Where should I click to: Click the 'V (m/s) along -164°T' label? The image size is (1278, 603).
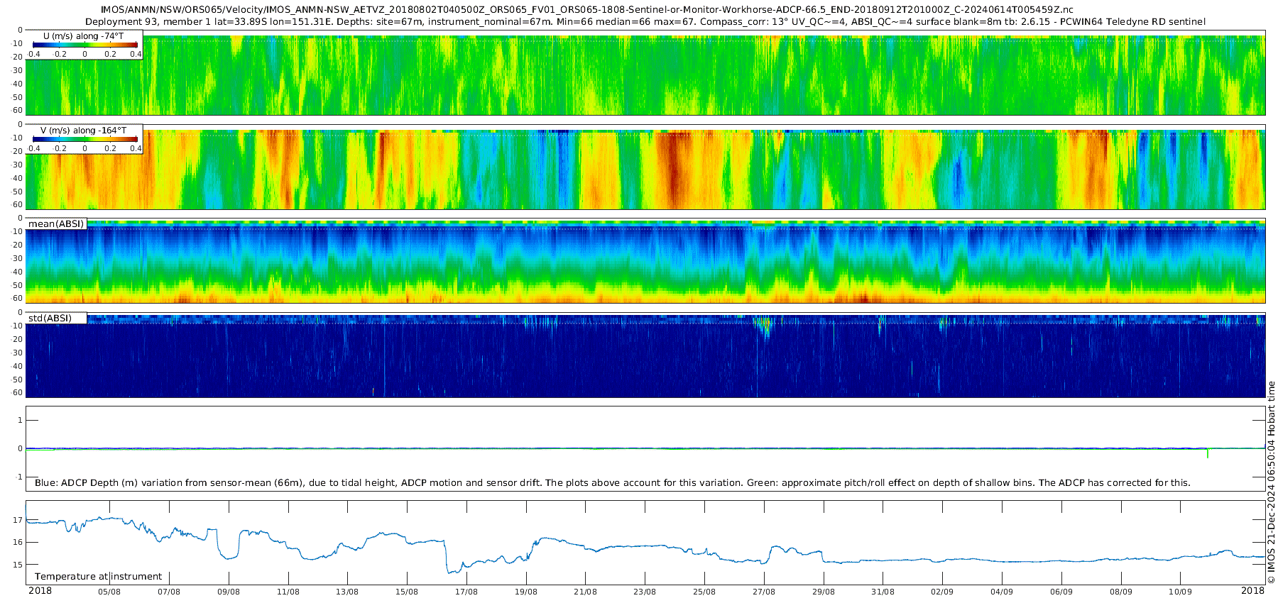(83, 131)
